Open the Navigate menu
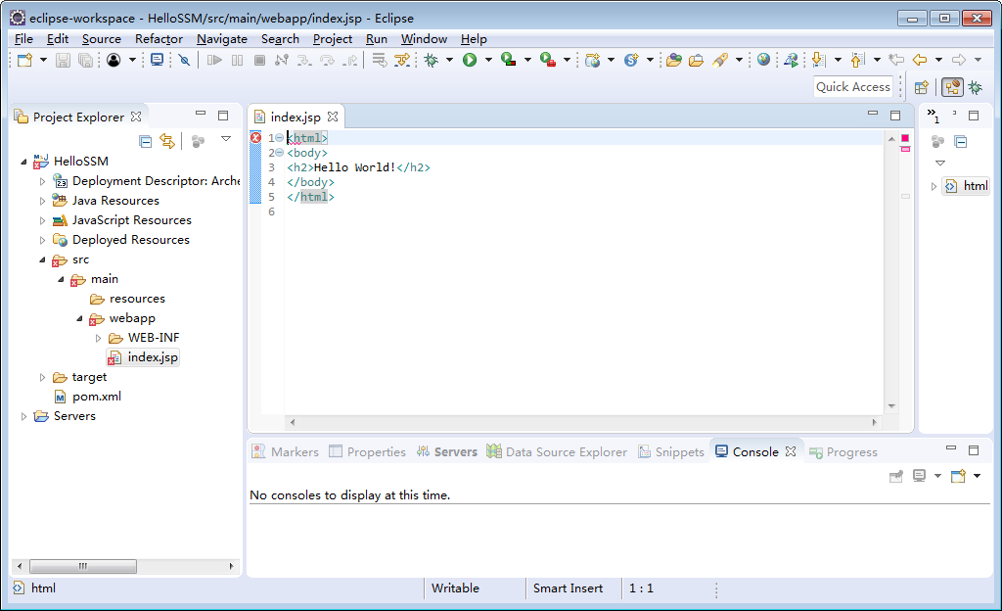The width and height of the screenshot is (1002, 611). [222, 39]
